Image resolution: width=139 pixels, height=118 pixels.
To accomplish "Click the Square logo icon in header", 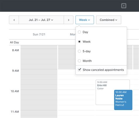I will (x=124, y=6).
